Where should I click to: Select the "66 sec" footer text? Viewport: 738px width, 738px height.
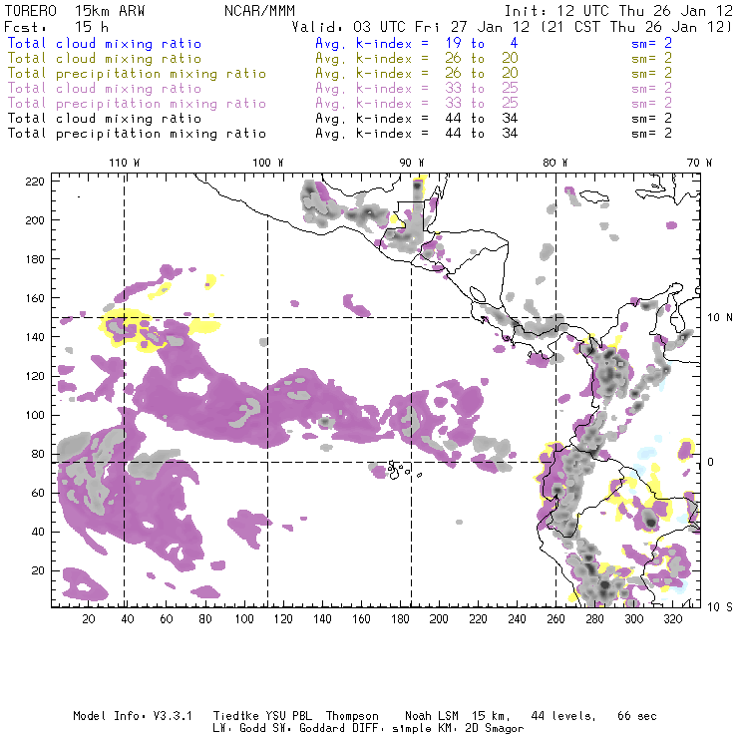click(x=637, y=716)
